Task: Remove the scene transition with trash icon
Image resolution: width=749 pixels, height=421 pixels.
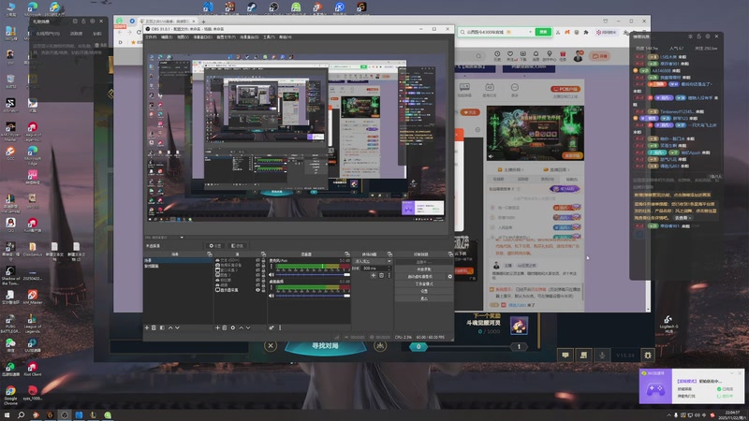Action: pyautogui.click(x=382, y=275)
